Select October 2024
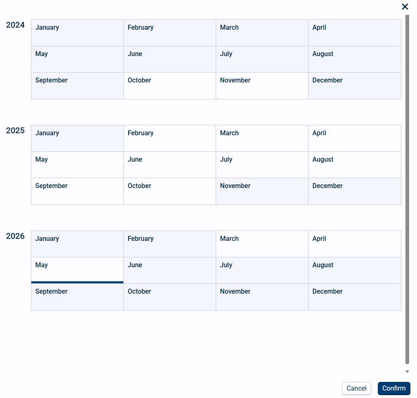The image size is (417, 398). point(170,86)
